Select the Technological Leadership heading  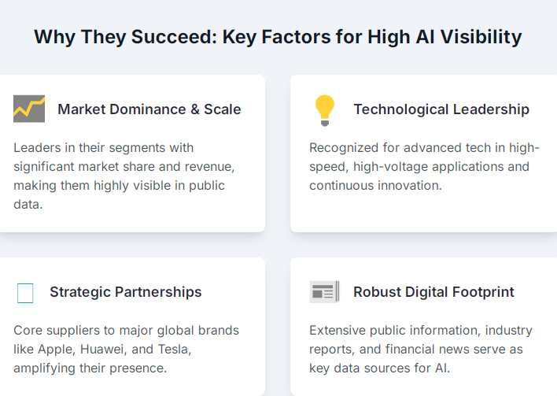pos(441,109)
